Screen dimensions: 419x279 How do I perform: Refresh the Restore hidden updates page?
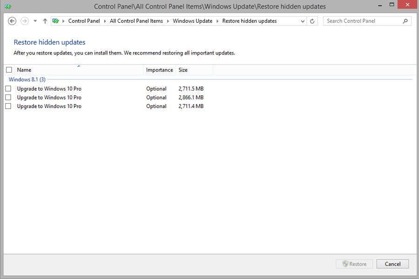312,21
